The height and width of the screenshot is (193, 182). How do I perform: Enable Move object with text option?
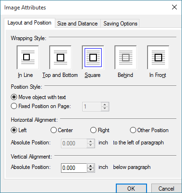pos(14,97)
